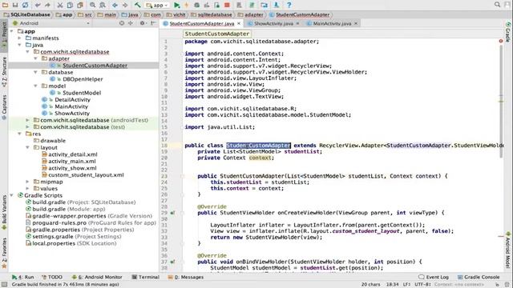Image resolution: width=513 pixels, height=288 pixels.
Task: Select the StudentCustomAdapter.java tab
Action: pos(201,23)
